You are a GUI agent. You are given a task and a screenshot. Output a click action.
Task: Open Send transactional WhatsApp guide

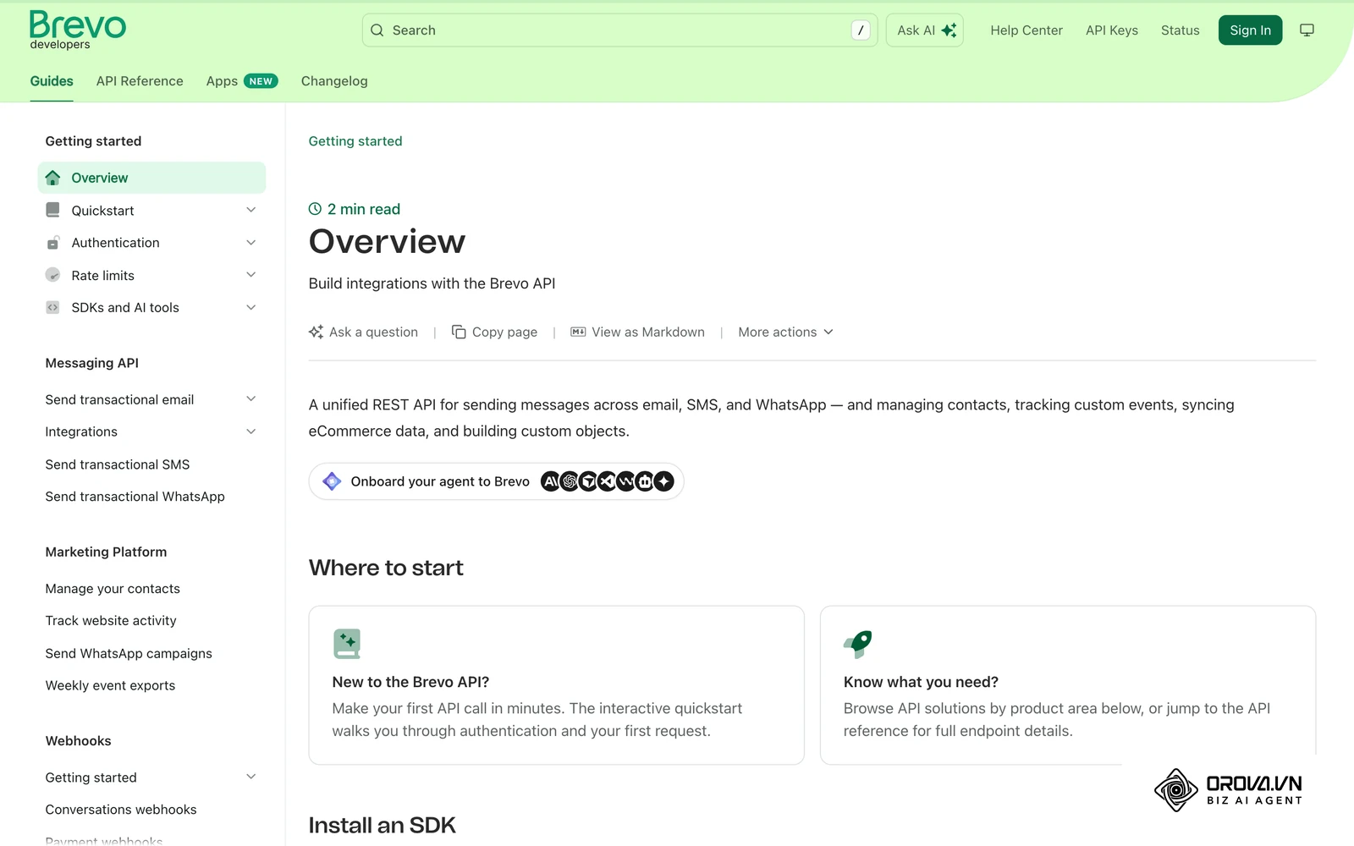(x=135, y=497)
